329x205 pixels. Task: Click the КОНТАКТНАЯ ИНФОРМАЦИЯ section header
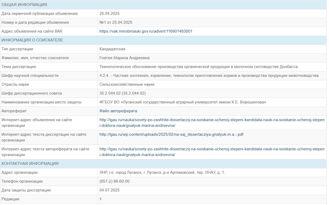pyautogui.click(x=163, y=164)
